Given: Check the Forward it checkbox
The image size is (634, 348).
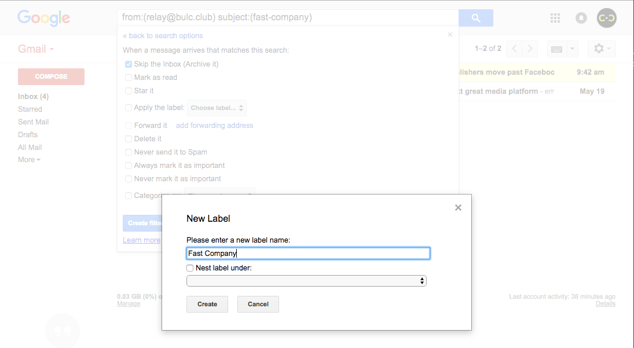Looking at the screenshot, I should click(x=129, y=126).
